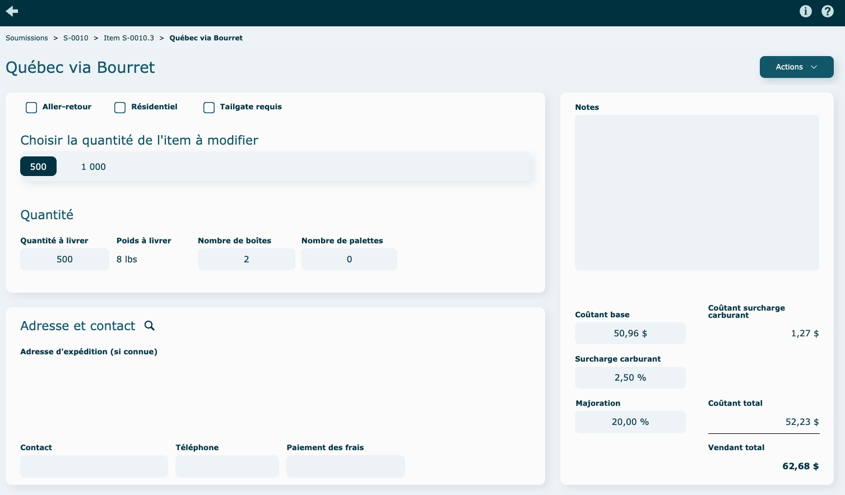Switch to the 1 000 quantity tab
This screenshot has height=495, width=845.
coord(93,166)
